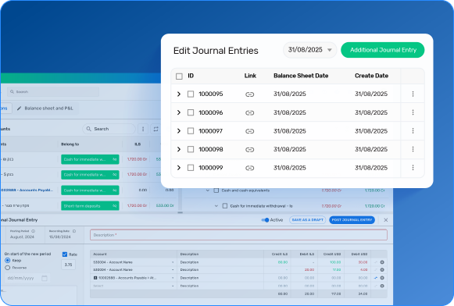Check the box for entry 1000097

(191, 131)
